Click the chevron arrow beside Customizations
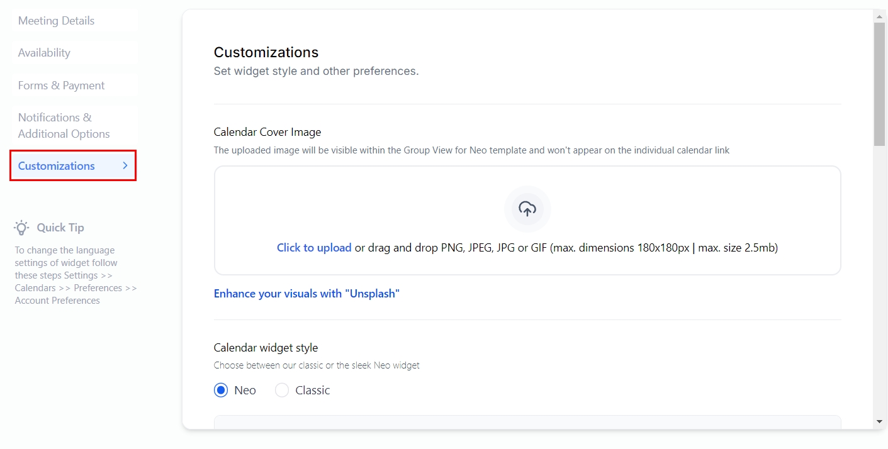The image size is (888, 449). [x=125, y=165]
